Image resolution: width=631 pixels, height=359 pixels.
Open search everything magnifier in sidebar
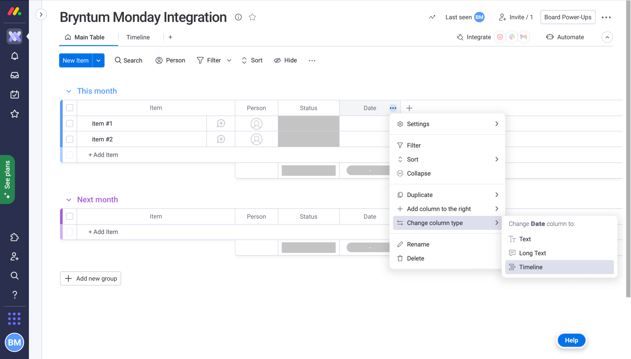(14, 276)
